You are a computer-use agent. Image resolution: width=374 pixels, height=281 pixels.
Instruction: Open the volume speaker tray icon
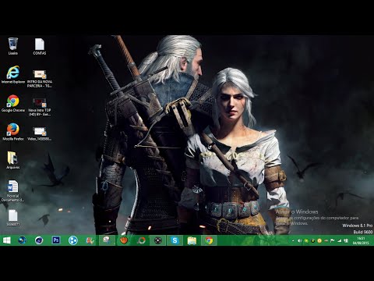tap(299, 241)
